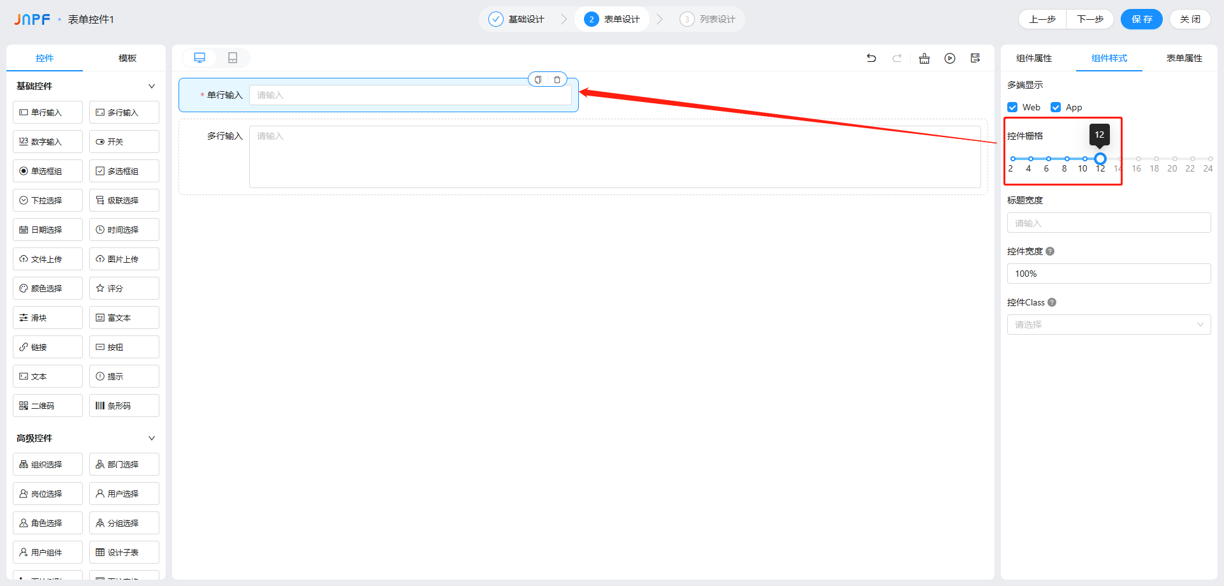Open the 组件属性 tab

click(x=1034, y=58)
